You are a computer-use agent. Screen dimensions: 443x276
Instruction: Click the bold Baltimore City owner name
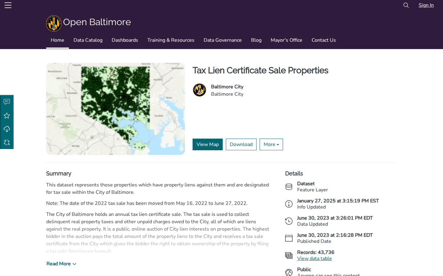point(227,87)
